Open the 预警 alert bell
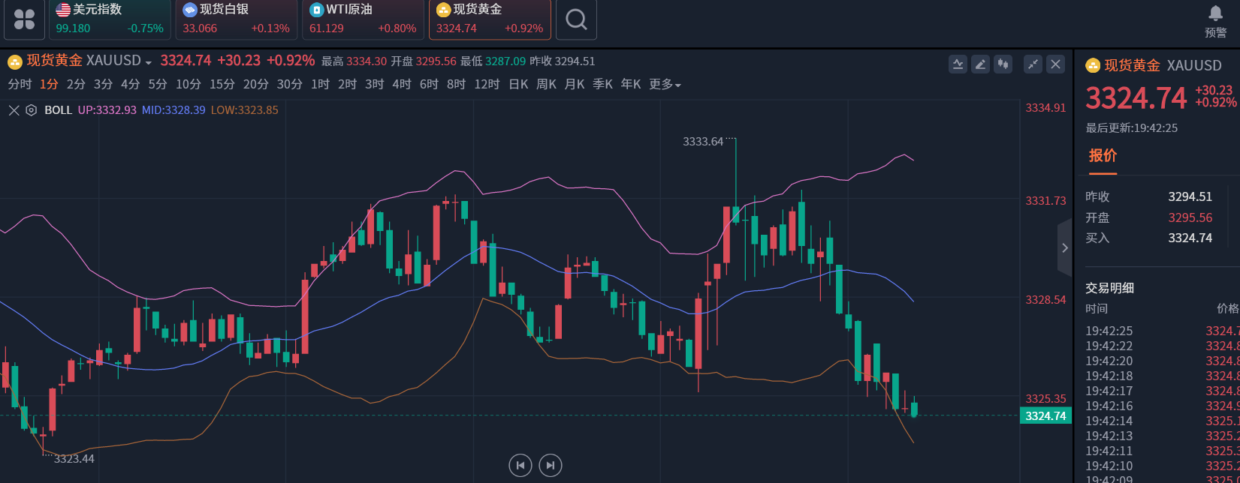The image size is (1240, 483). pos(1215,20)
